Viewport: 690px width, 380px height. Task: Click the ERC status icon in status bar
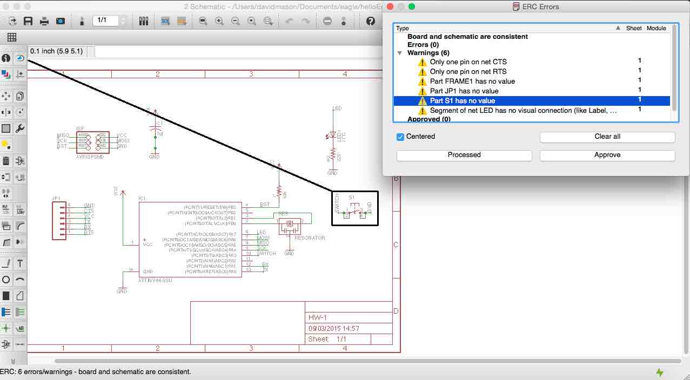tap(659, 372)
